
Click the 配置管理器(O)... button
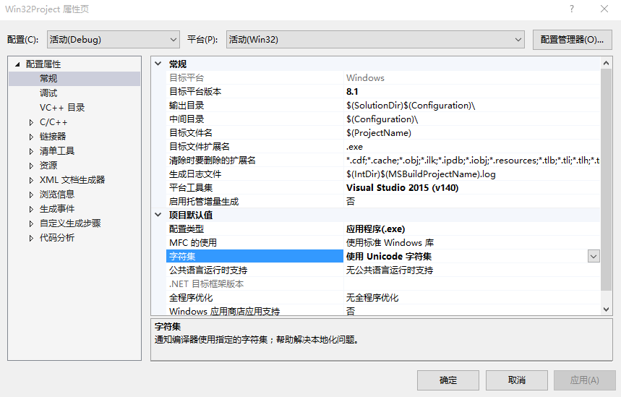click(572, 40)
